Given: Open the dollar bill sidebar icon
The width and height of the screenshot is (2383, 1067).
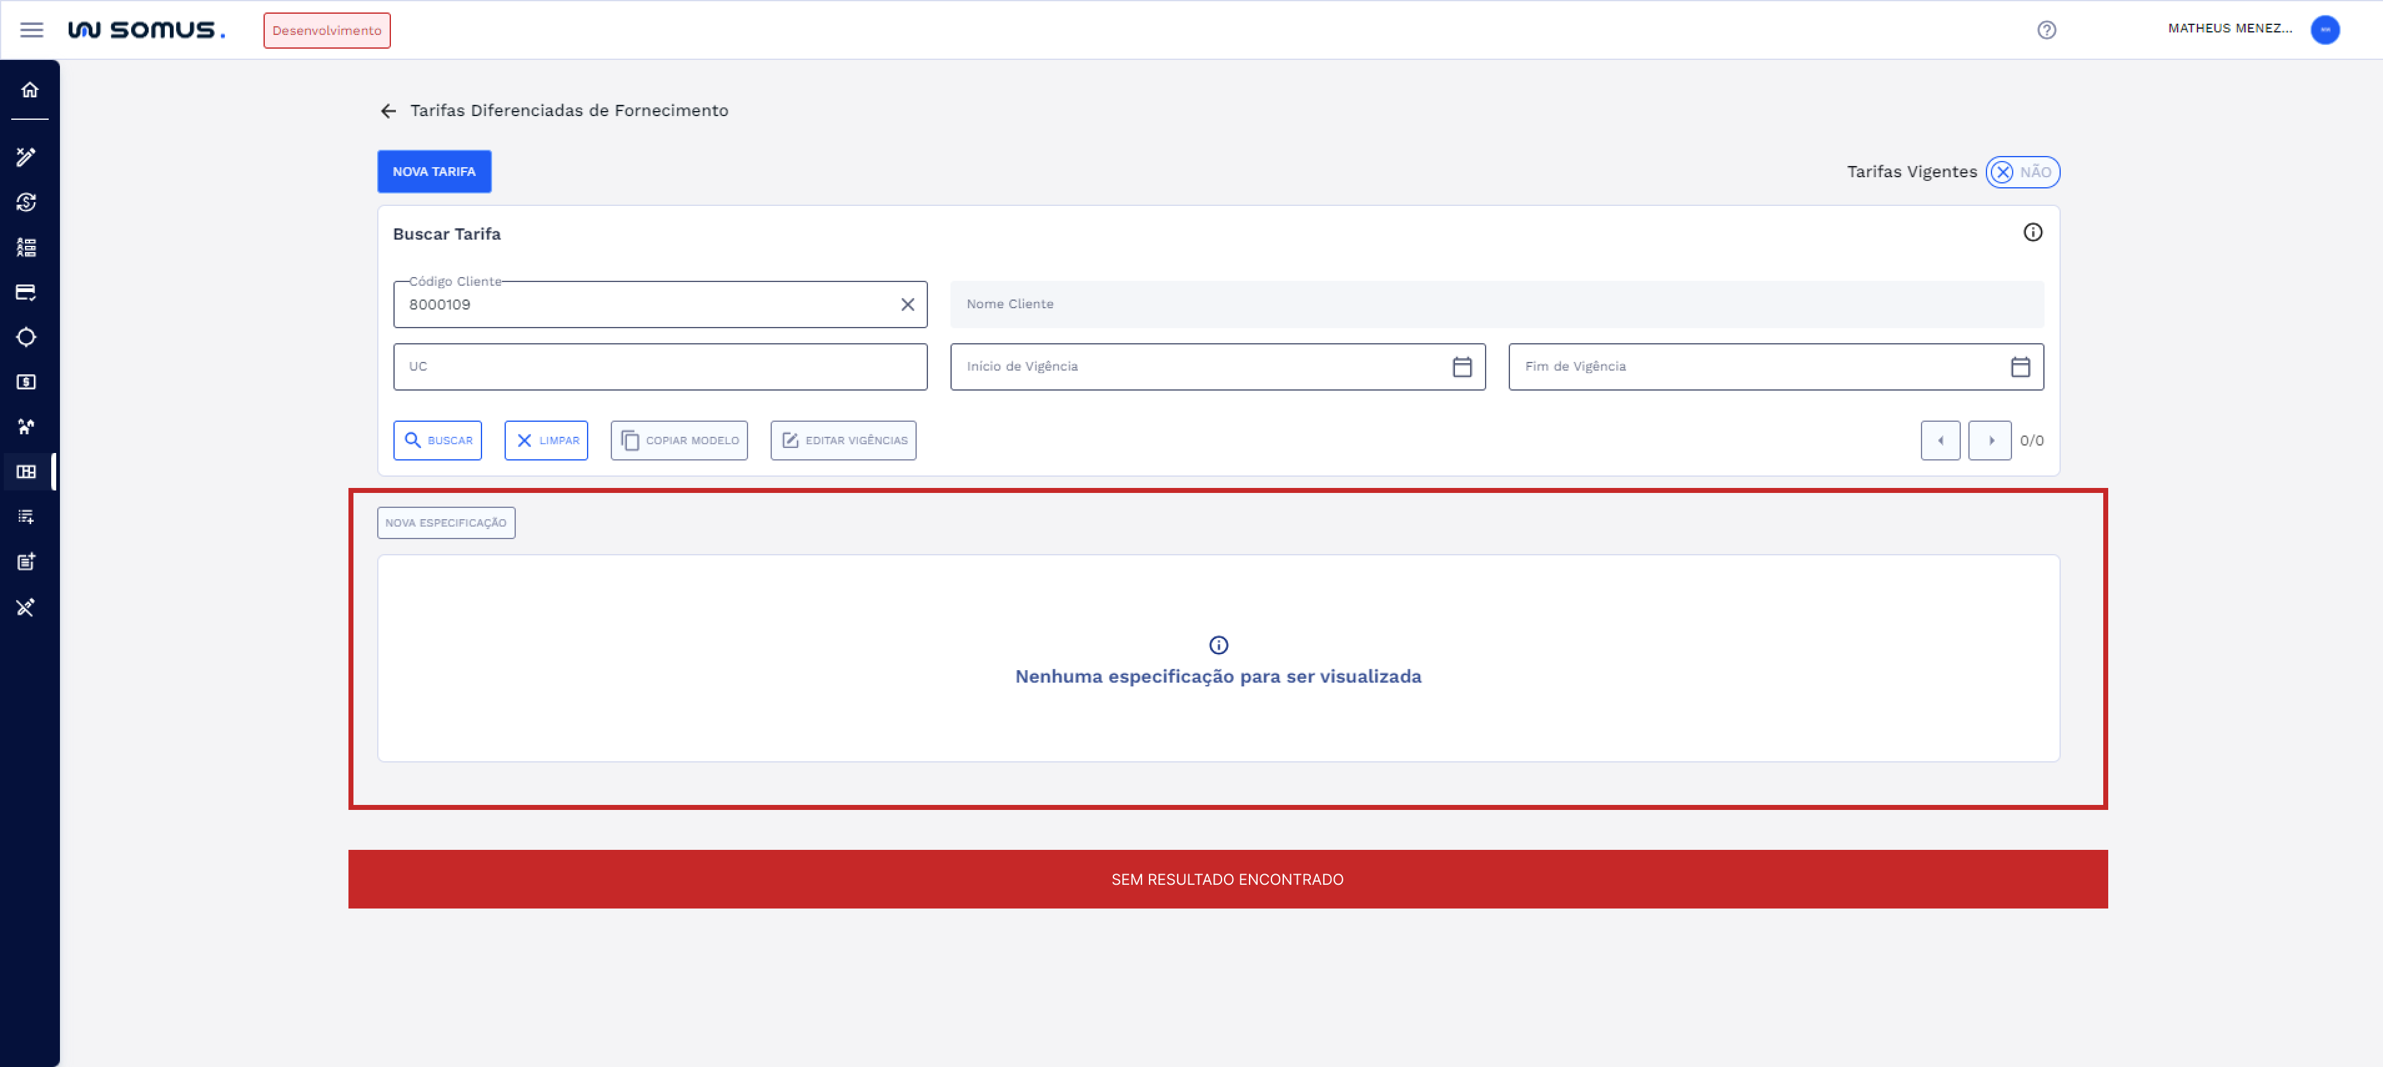Looking at the screenshot, I should coord(26,382).
